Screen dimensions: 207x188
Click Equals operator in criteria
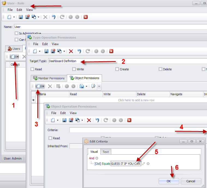click(x=106, y=164)
